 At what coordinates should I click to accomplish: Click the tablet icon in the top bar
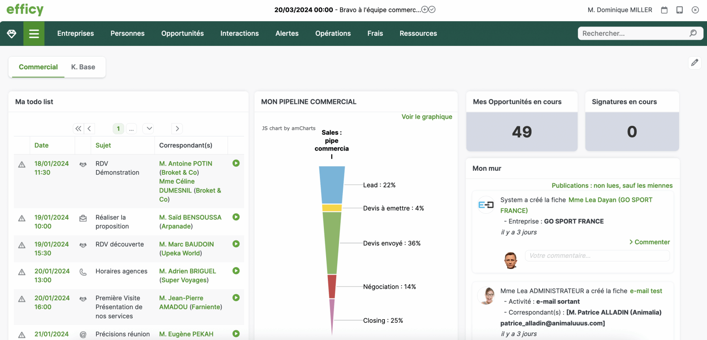click(x=680, y=10)
